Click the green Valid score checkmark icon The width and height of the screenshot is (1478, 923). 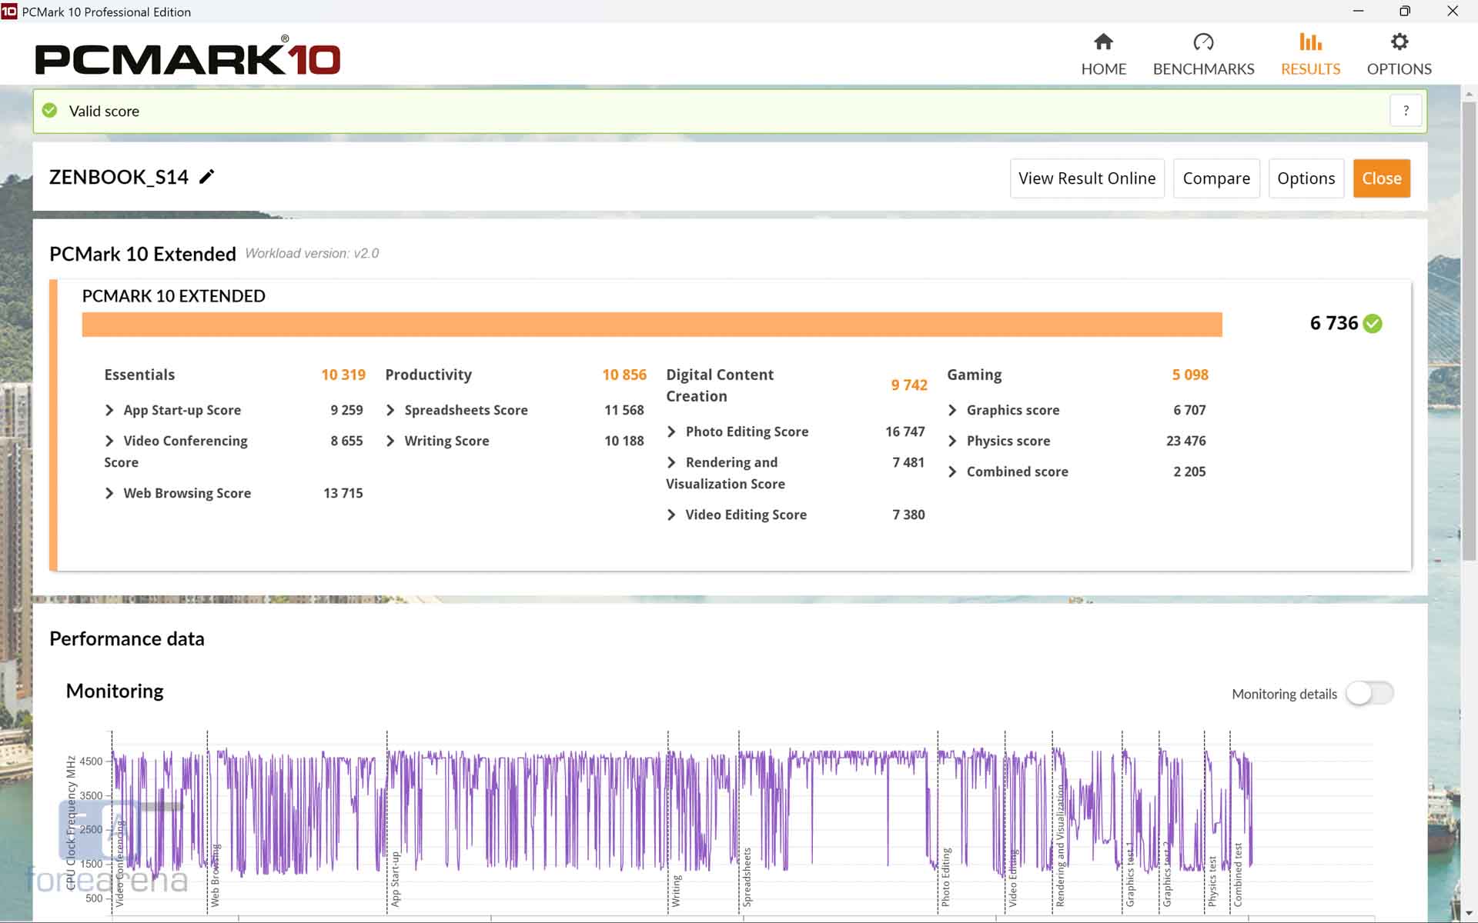tap(50, 111)
